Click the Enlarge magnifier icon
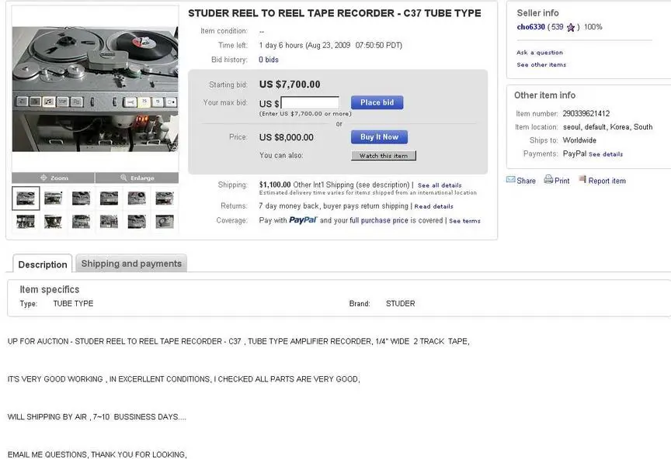The image size is (671, 459). click(x=123, y=178)
